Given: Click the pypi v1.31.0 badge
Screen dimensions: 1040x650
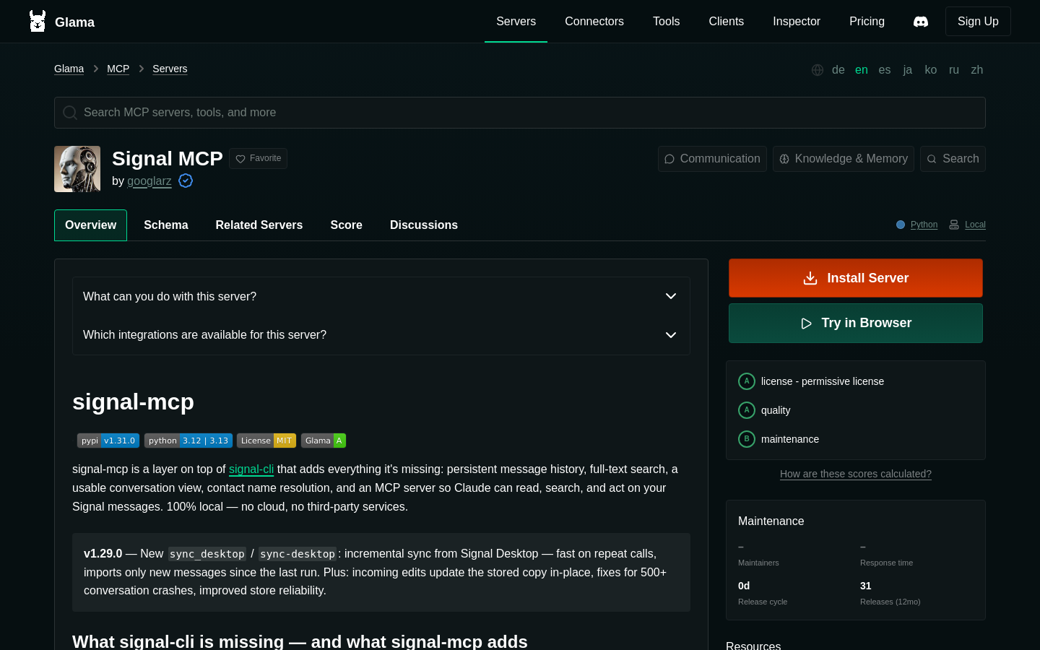Looking at the screenshot, I should tap(108, 441).
